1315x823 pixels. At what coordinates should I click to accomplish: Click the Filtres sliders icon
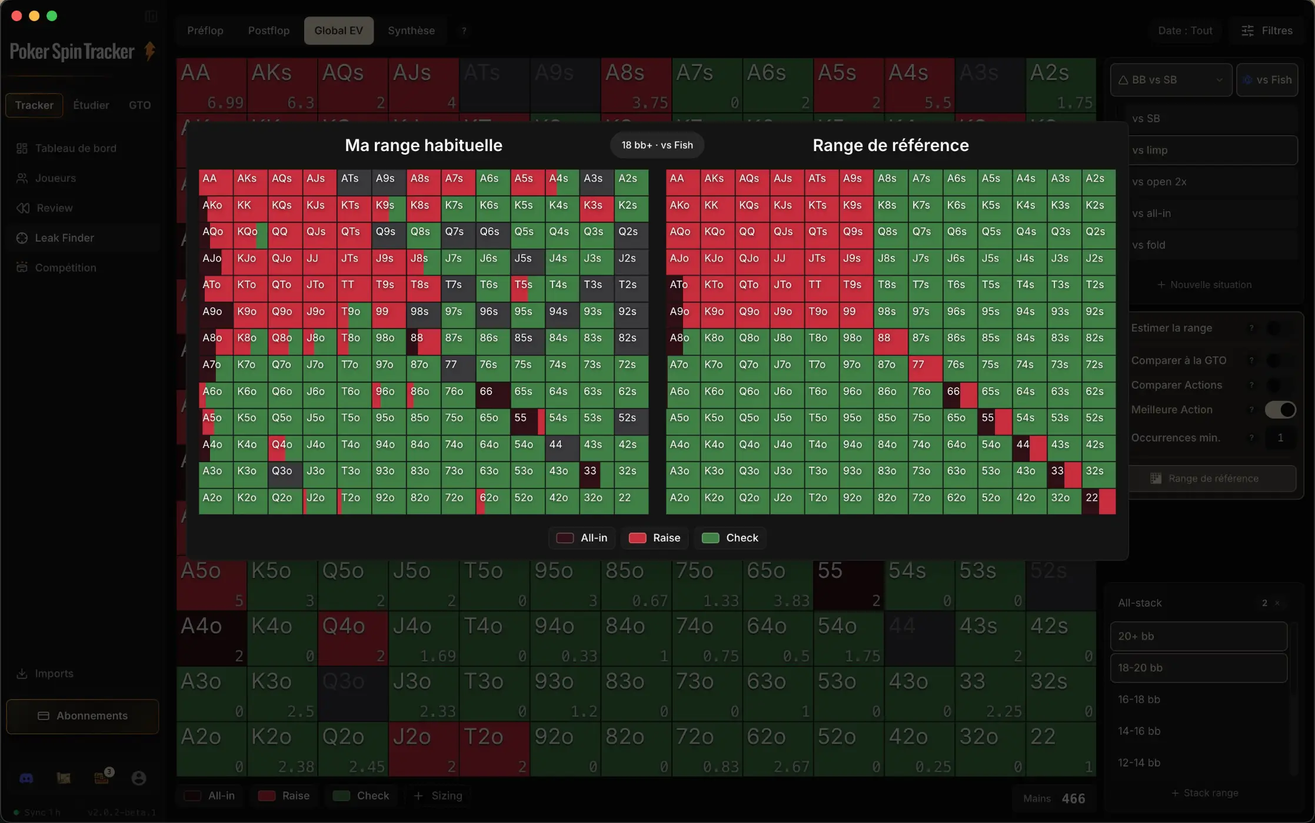(x=1247, y=31)
